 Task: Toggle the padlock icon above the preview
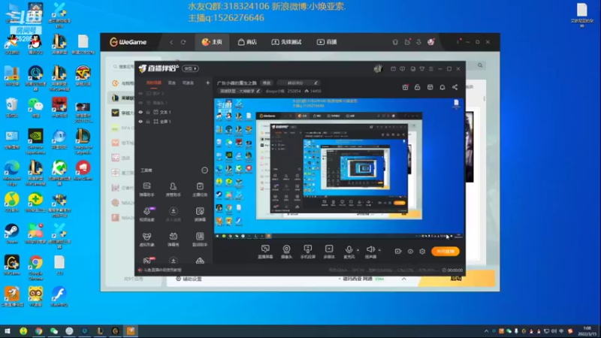pyautogui.click(x=418, y=87)
